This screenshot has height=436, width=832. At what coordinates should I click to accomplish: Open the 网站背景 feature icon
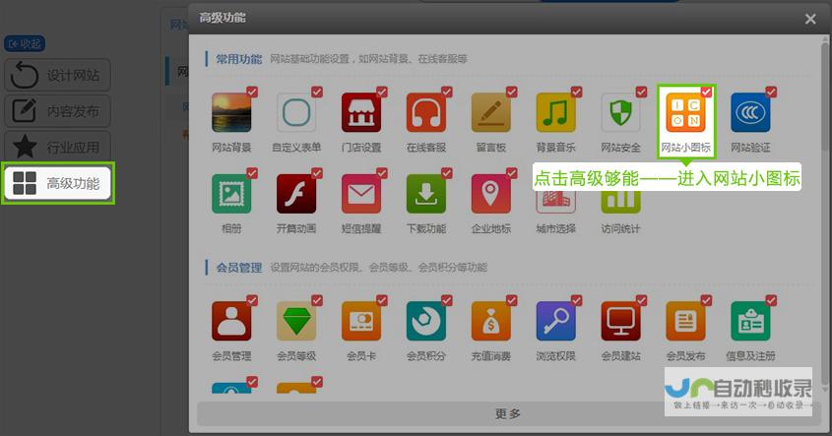click(x=231, y=112)
